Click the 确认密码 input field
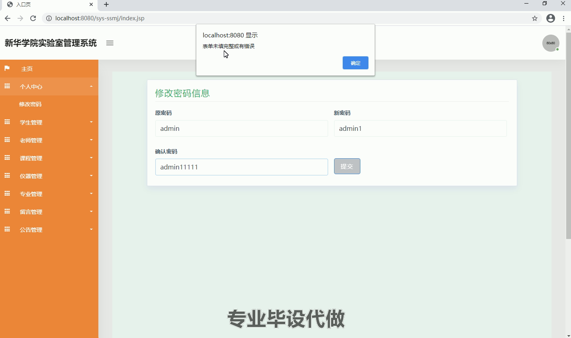The image size is (571, 338). click(241, 167)
